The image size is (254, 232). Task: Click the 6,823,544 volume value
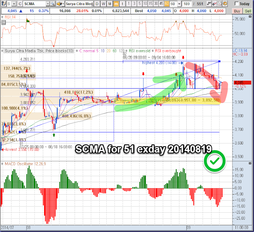click(x=121, y=11)
